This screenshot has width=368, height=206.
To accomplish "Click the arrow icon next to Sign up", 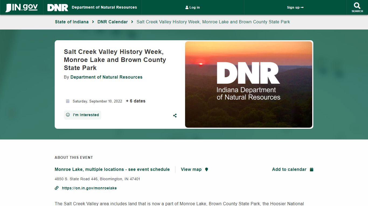I will coord(302,8).
